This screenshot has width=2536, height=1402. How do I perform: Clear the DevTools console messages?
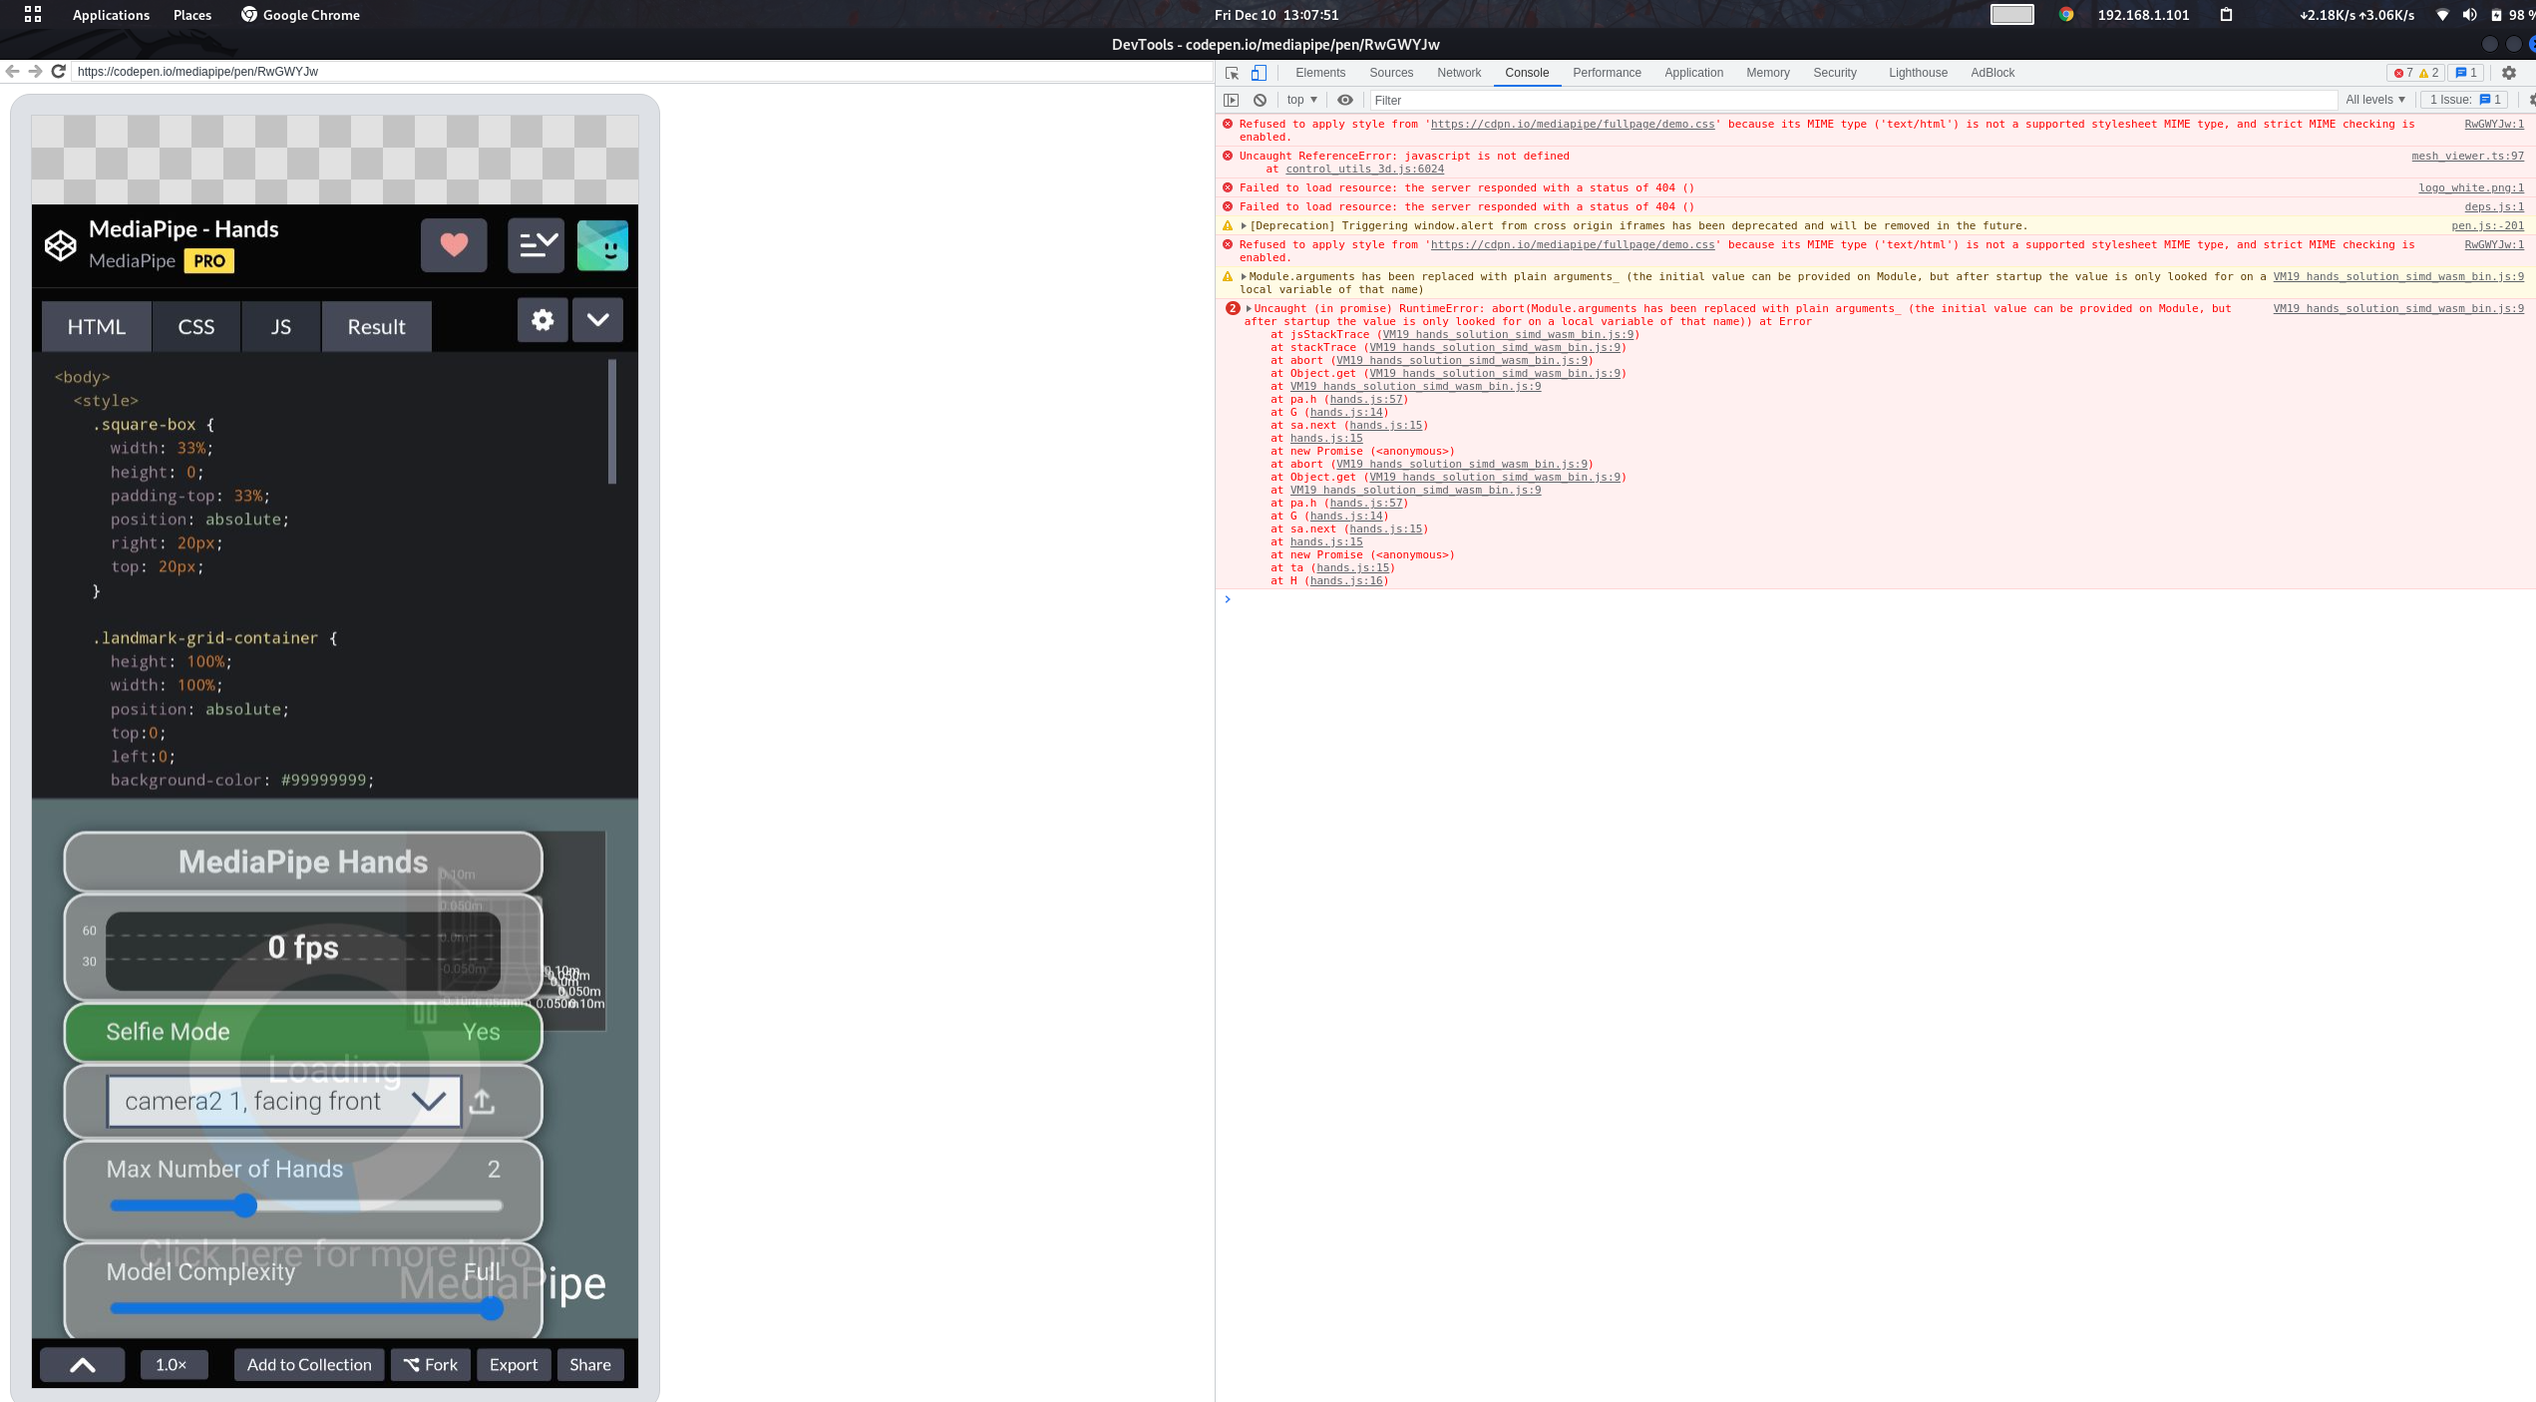(x=1260, y=100)
